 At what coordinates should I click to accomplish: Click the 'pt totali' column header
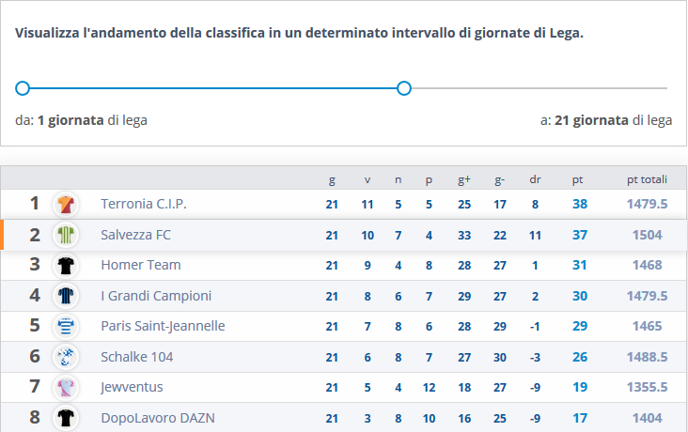click(647, 179)
